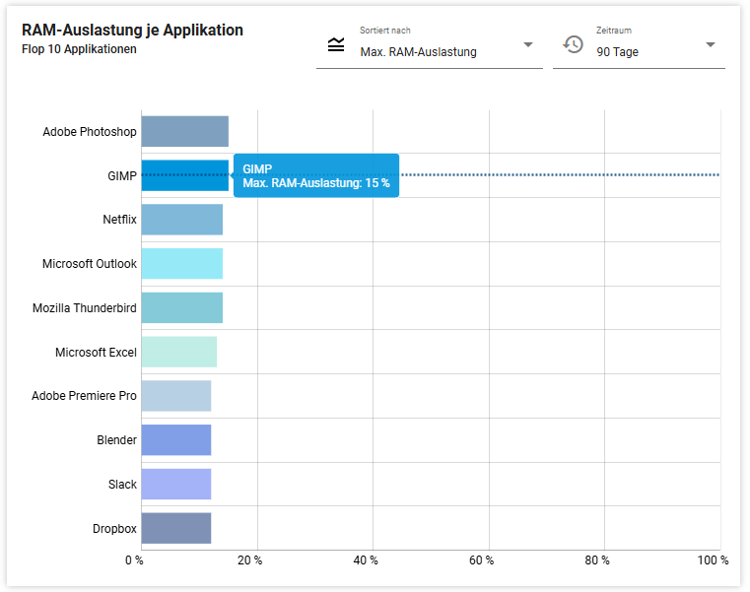This screenshot has height=592, width=750.
Task: Click the Adobe Premiere Pro bar
Action: (x=175, y=396)
